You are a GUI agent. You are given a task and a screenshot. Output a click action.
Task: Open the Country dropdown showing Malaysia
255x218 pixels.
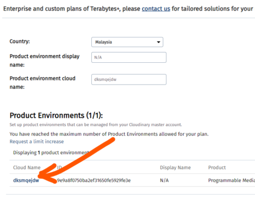coord(127,42)
